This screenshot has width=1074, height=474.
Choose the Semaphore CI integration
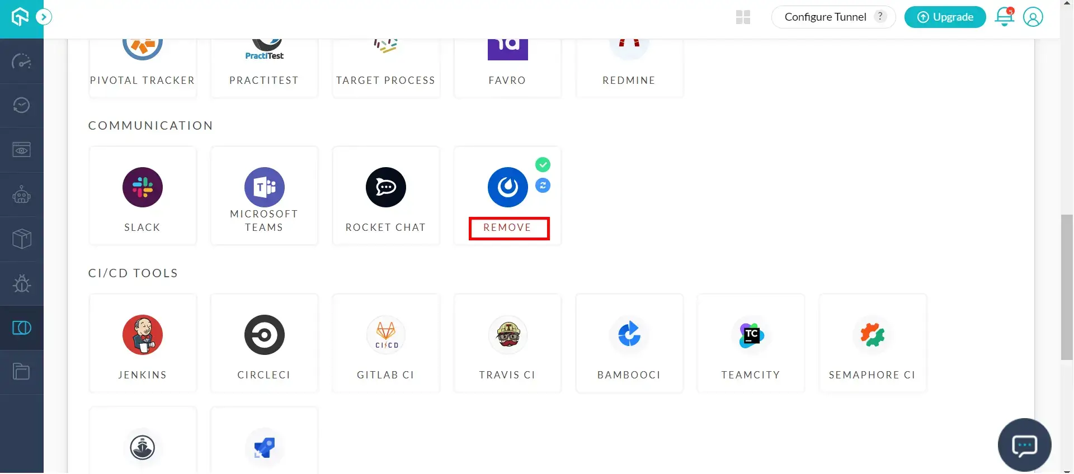872,335
